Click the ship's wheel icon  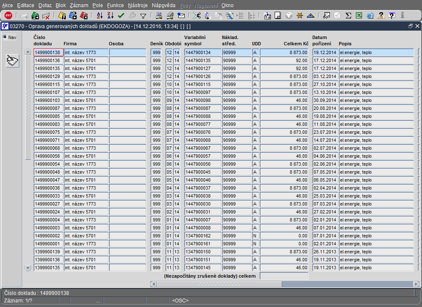300,16
